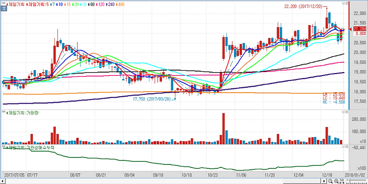Click the -50,441 value on indicator axis
Image resolution: width=368 pixels, height=184 pixels.
358,147
